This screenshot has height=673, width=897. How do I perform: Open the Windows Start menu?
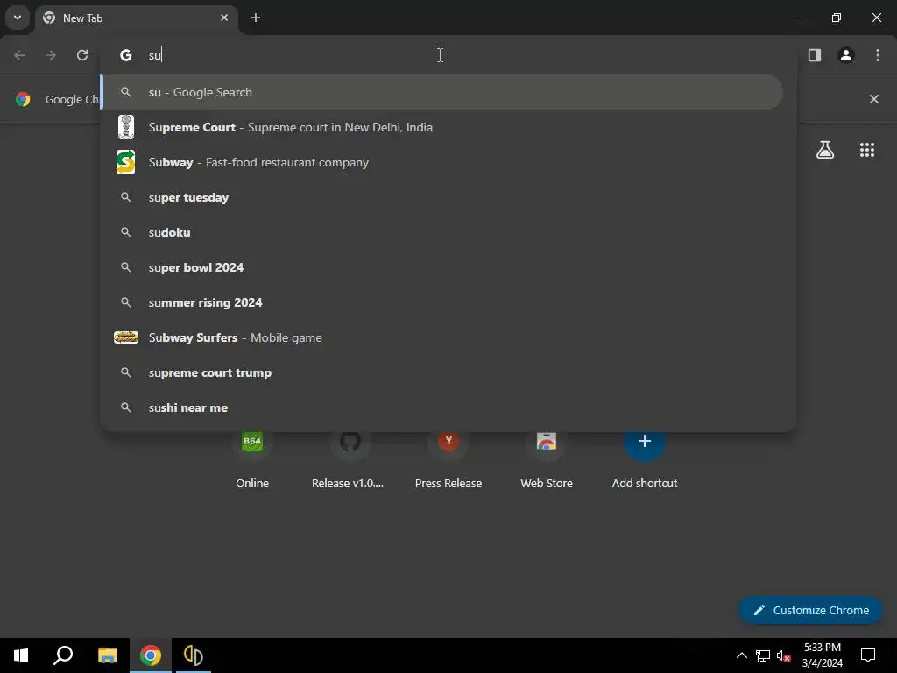pos(21,655)
